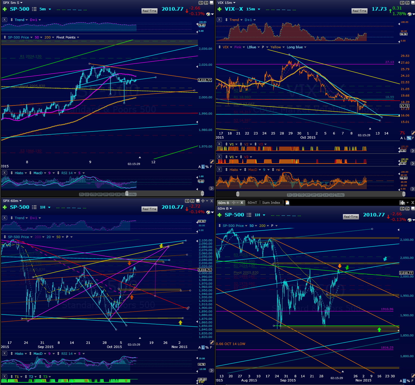Image resolution: width=415 pixels, height=385 pixels.
Task: Toggle the L log scale in SPX 5m chart
Action: [203, 167]
